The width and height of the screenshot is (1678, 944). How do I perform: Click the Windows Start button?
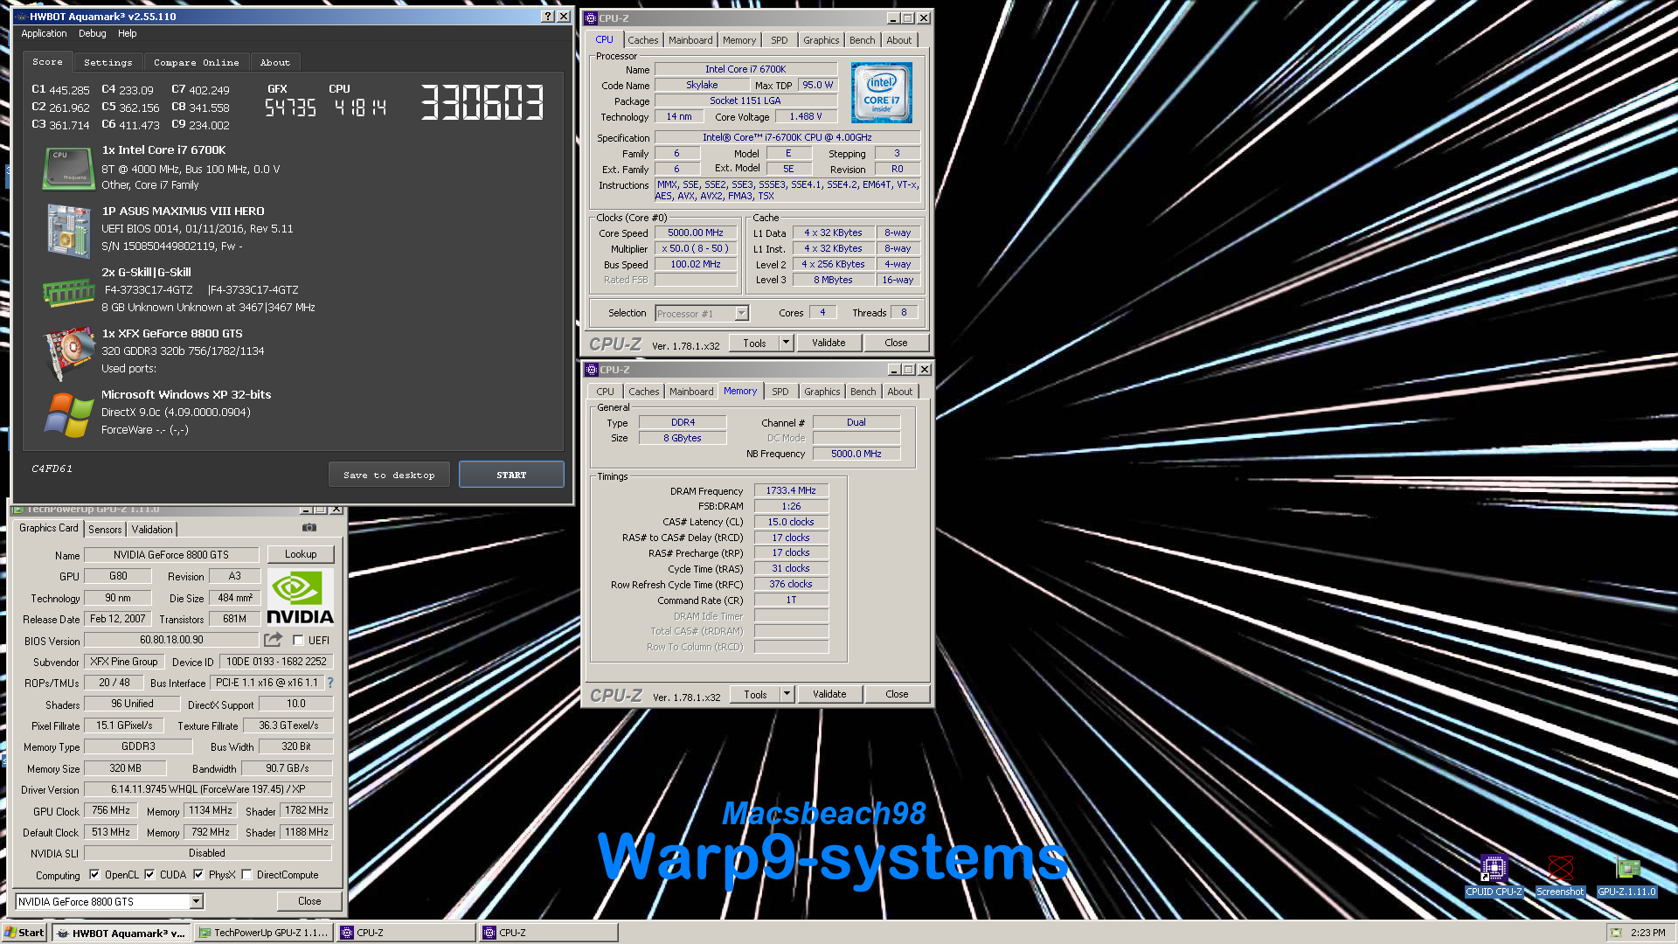pyautogui.click(x=24, y=933)
